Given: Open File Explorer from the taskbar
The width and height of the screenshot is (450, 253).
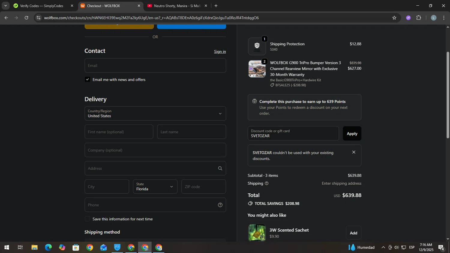Looking at the screenshot, I should click(x=34, y=248).
